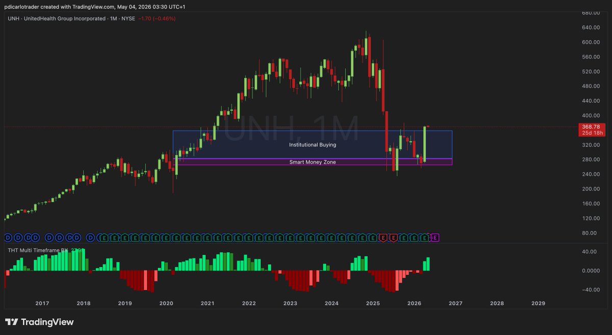Screen dimensions: 612x335
Task: Click the 2029 time axis label
Action: click(538, 303)
